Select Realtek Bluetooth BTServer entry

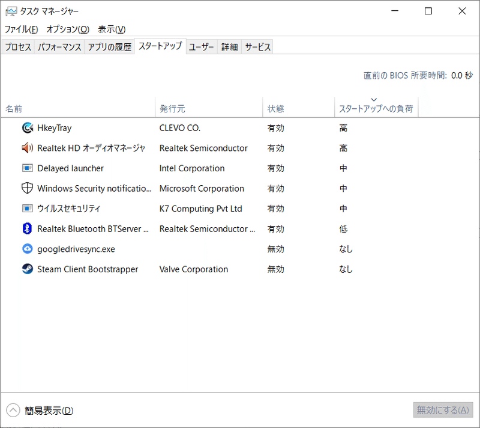coord(93,228)
